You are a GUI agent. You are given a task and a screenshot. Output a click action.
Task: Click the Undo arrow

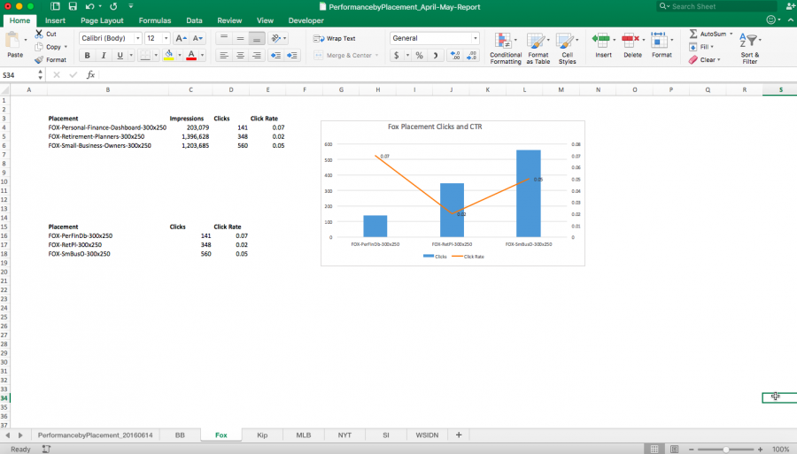tap(90, 6)
